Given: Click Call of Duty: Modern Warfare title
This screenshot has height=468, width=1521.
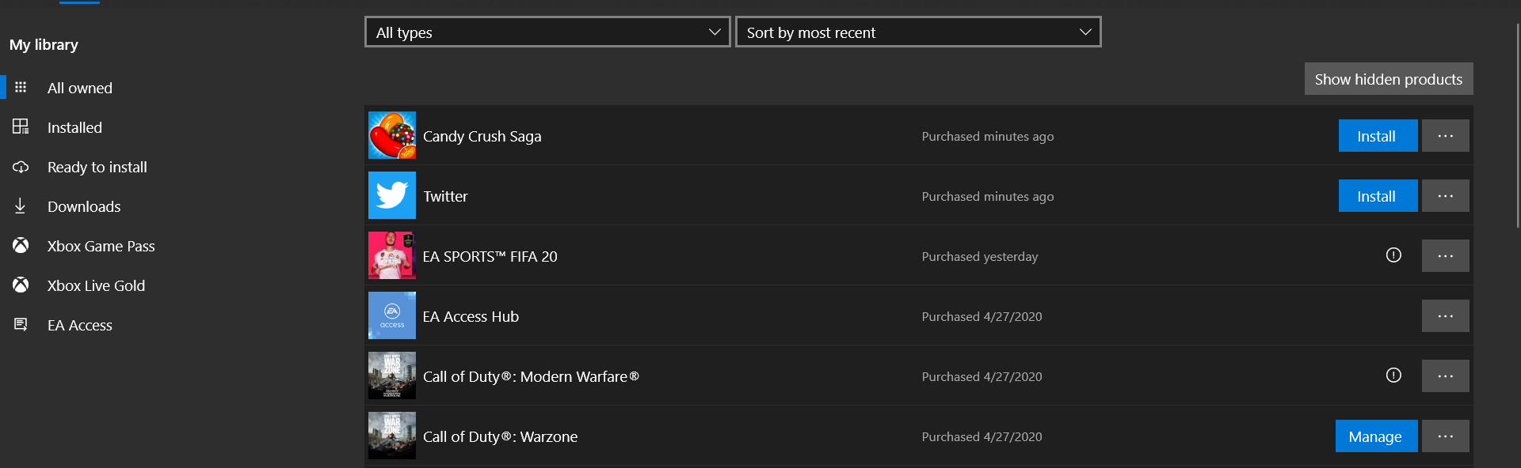Looking at the screenshot, I should (531, 376).
